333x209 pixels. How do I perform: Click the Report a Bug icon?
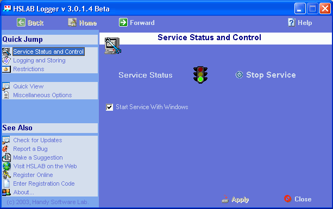[5, 149]
